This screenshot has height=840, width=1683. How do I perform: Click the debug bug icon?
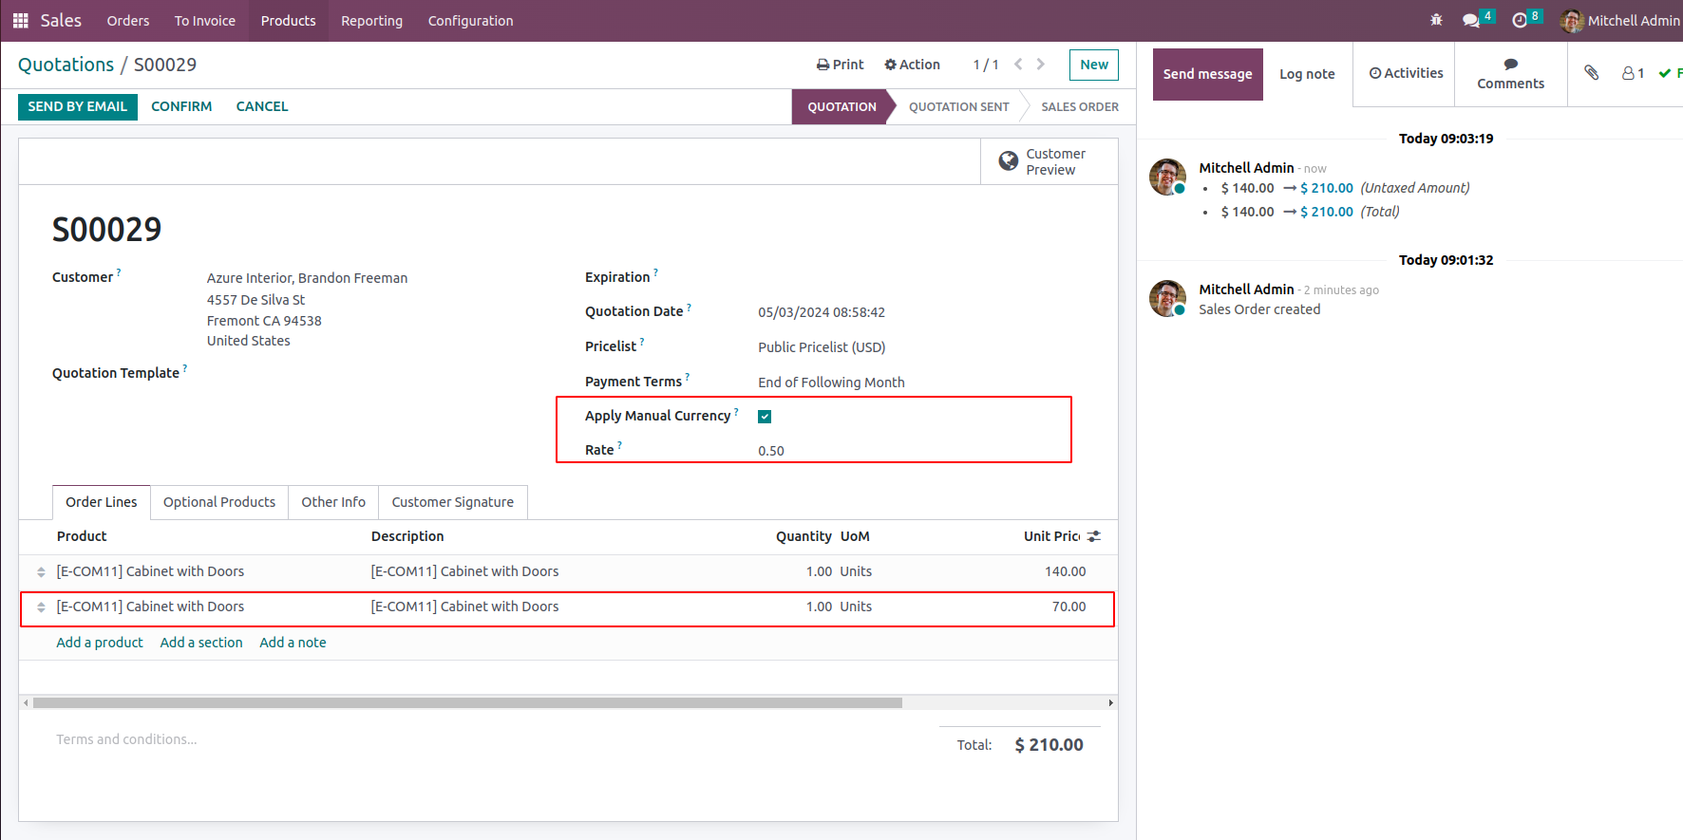tap(1436, 20)
